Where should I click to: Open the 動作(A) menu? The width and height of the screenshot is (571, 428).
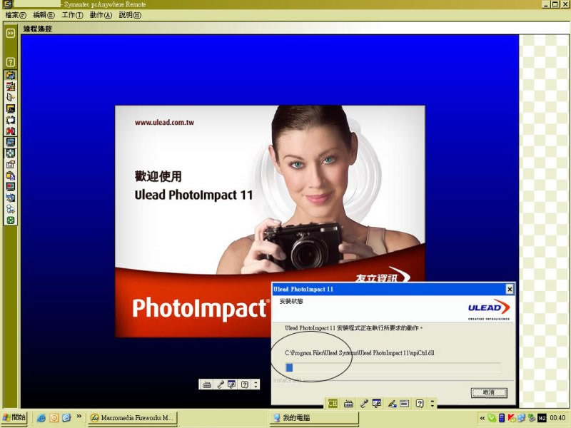point(101,15)
